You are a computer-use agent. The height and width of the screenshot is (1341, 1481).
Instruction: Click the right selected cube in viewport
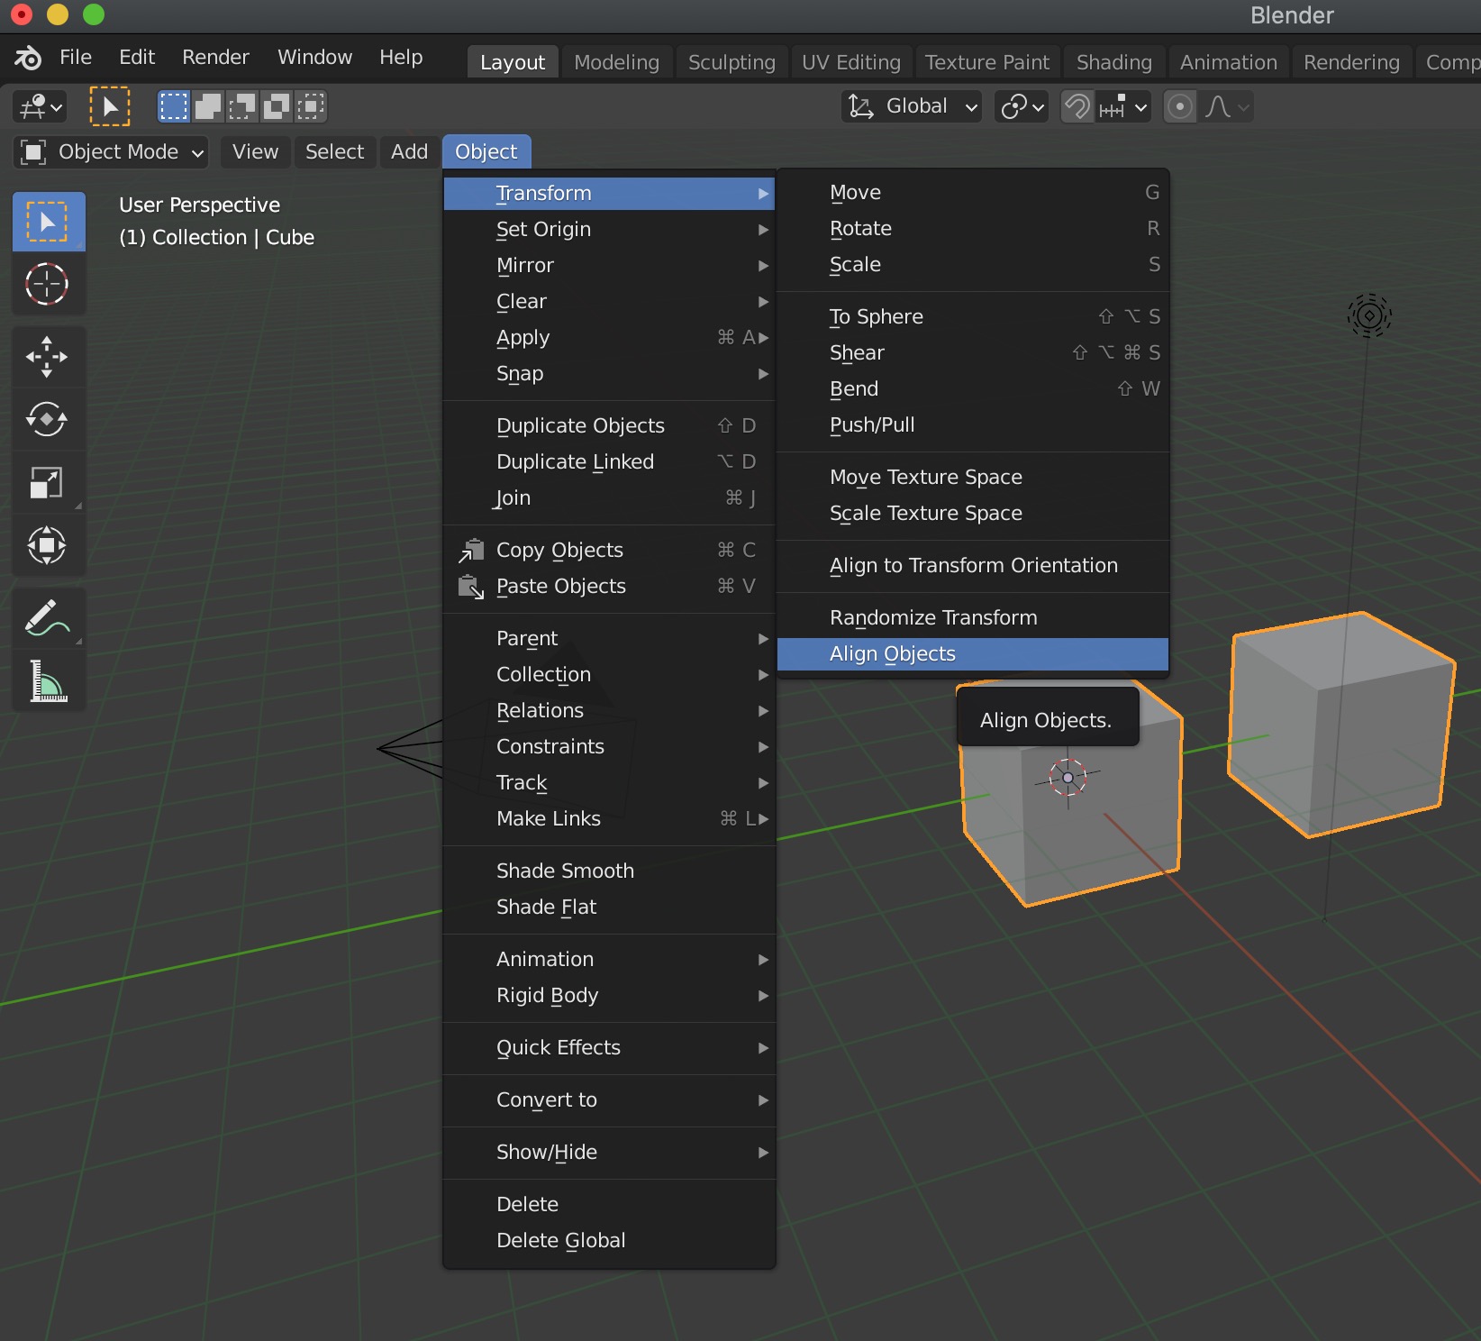pyautogui.click(x=1340, y=725)
